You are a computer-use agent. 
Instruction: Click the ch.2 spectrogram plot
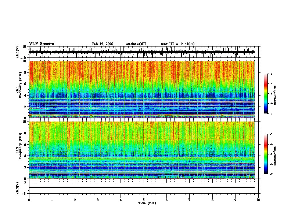(x=142, y=150)
